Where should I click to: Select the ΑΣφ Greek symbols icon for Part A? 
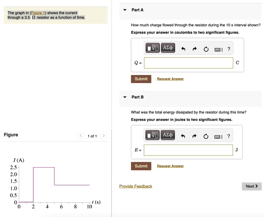(x=168, y=48)
